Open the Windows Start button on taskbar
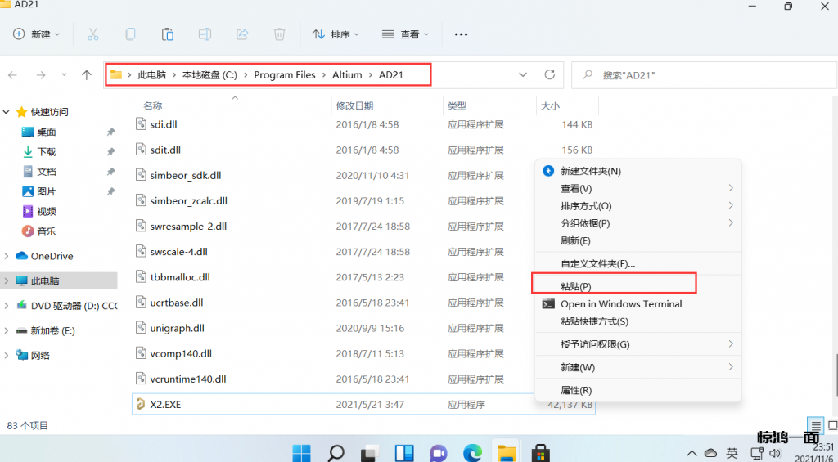The image size is (838, 462). click(301, 452)
